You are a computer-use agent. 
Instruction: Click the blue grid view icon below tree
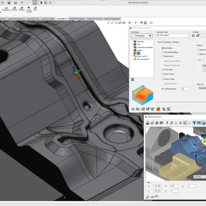point(133,80)
